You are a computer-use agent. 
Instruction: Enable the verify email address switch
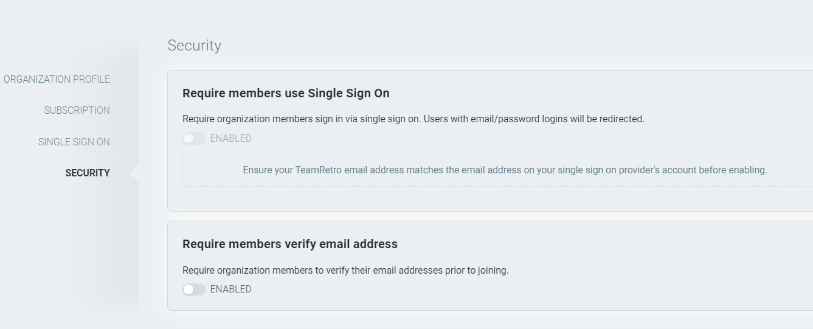click(194, 289)
